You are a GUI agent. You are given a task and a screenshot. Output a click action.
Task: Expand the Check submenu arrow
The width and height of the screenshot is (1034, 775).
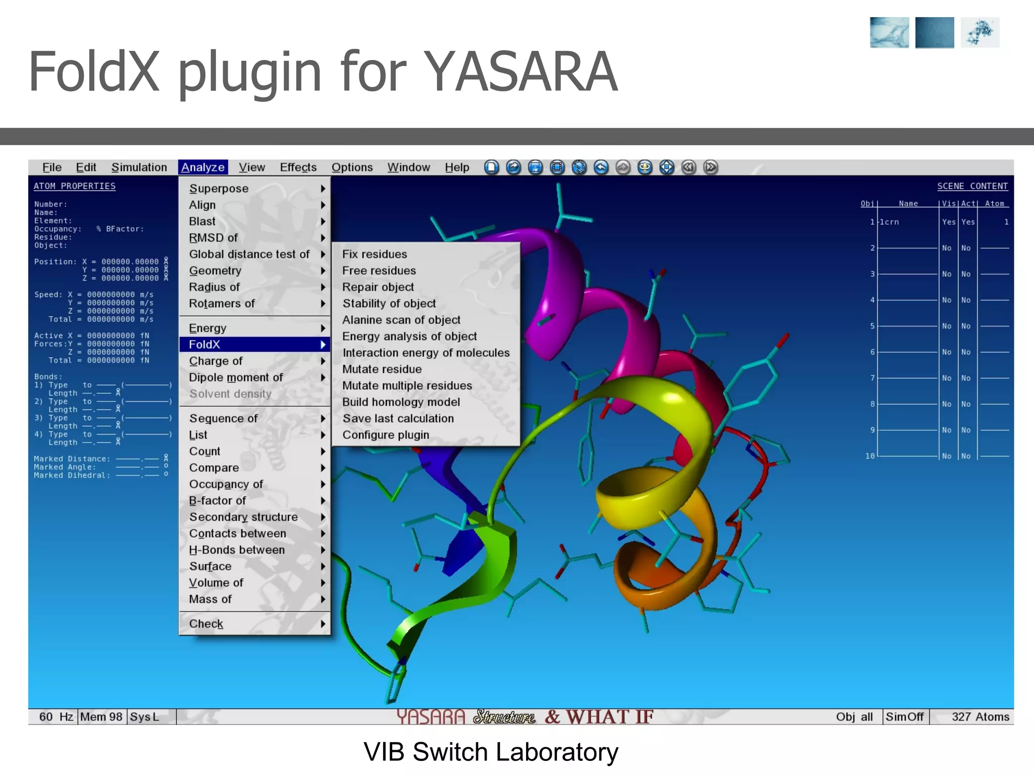click(323, 624)
